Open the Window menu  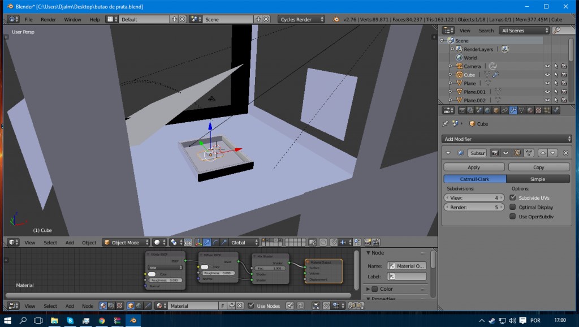coord(72,19)
